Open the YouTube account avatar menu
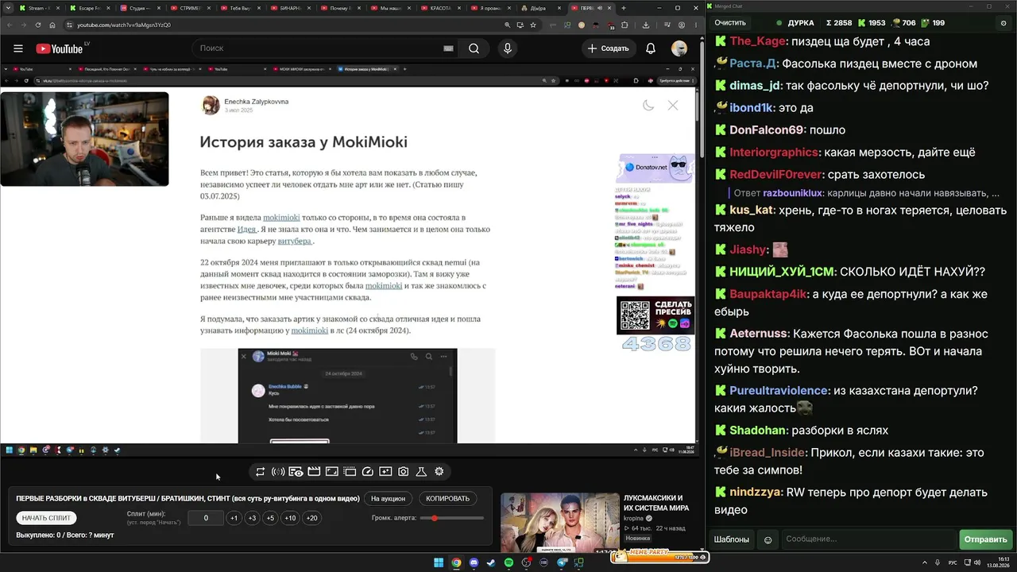Image resolution: width=1017 pixels, height=572 pixels. [x=679, y=48]
